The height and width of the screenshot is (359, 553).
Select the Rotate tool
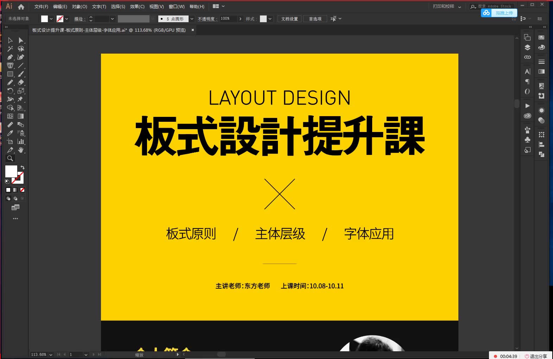[x=10, y=91]
